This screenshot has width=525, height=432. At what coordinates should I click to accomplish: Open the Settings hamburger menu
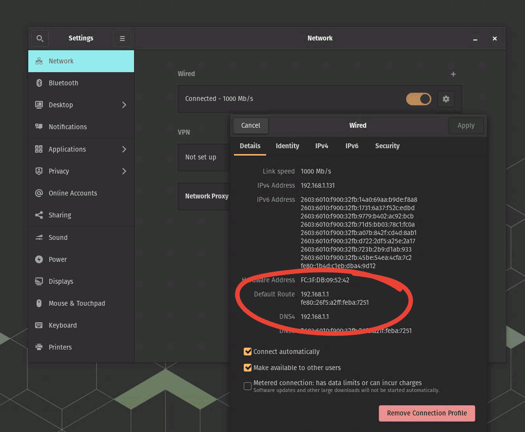pos(122,38)
